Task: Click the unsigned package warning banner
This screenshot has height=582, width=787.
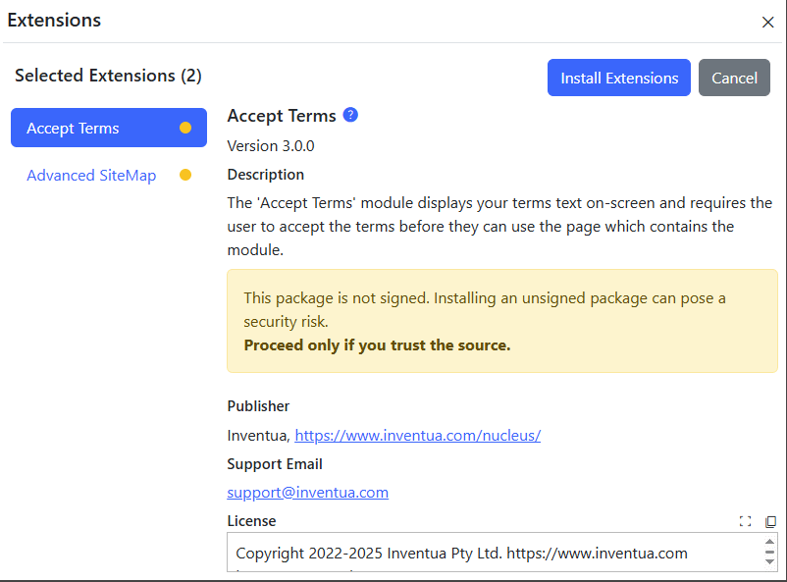Action: tap(501, 321)
